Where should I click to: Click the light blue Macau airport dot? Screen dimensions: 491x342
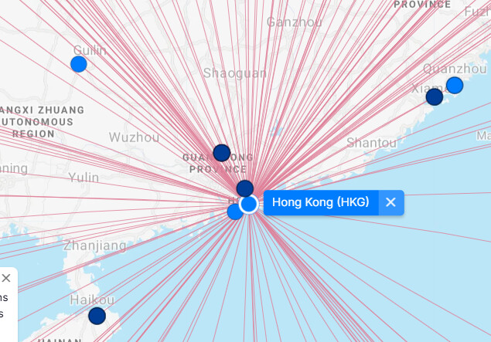pyautogui.click(x=235, y=212)
